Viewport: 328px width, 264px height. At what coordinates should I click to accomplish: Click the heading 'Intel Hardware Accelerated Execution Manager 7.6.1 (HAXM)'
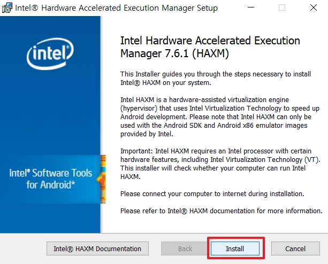point(210,47)
